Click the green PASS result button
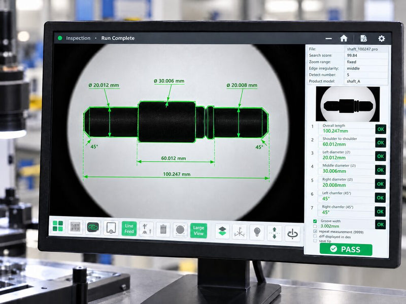The height and width of the screenshot is (304, 406). pos(346,250)
